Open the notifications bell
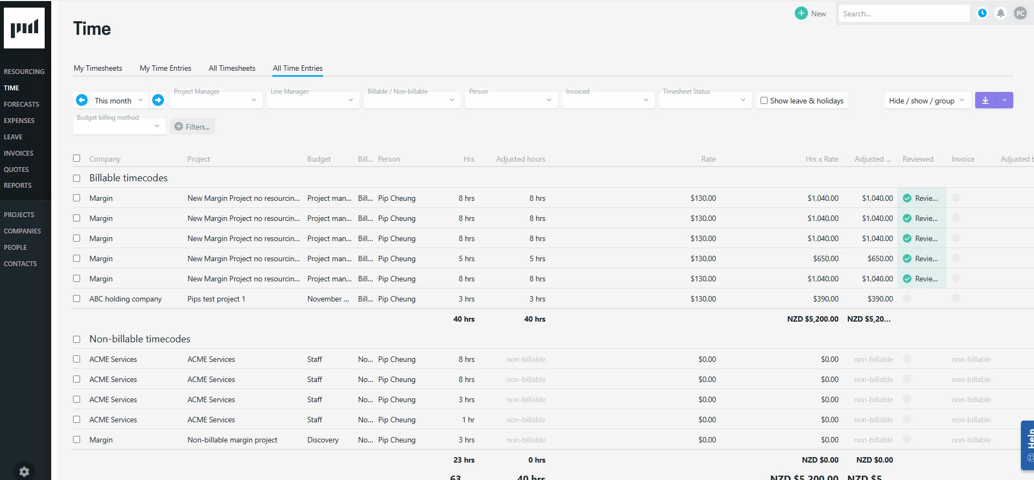Viewport: 1034px width, 480px height. coord(1001,14)
